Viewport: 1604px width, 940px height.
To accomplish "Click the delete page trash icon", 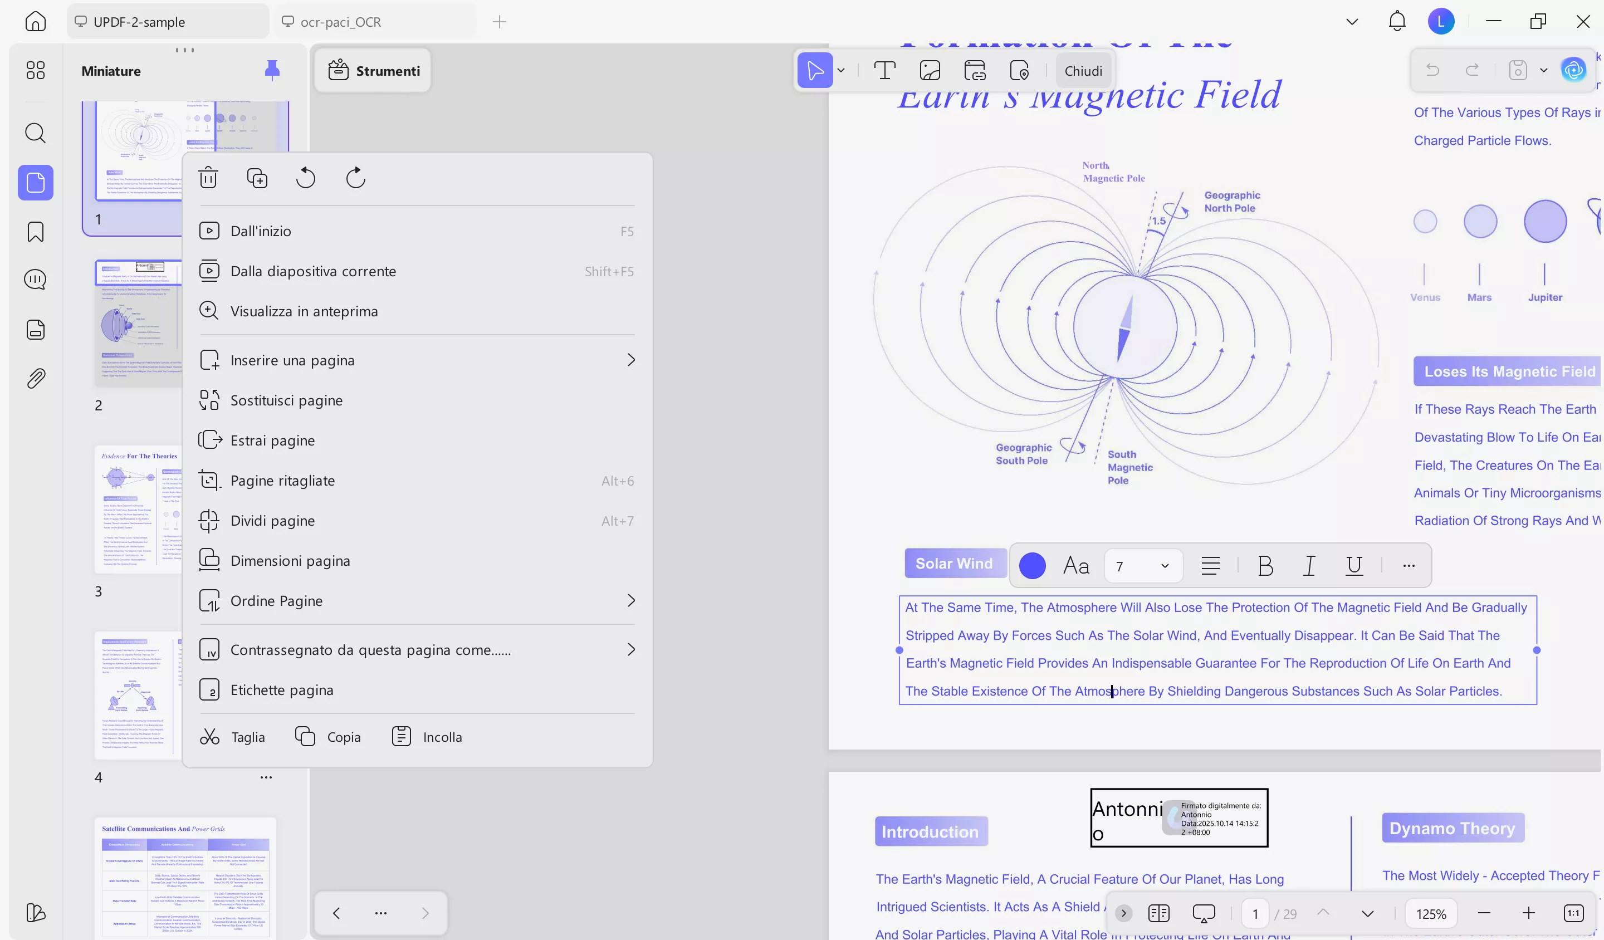I will pyautogui.click(x=208, y=178).
